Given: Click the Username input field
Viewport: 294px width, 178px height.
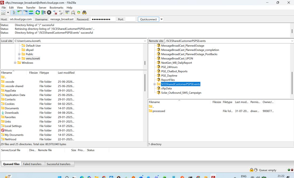Looking at the screenshot, I should pos(62,19).
